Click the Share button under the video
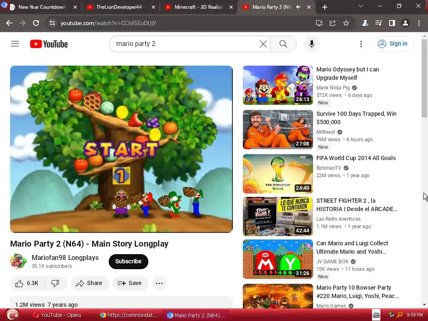The height and width of the screenshot is (321, 428). pos(89,283)
